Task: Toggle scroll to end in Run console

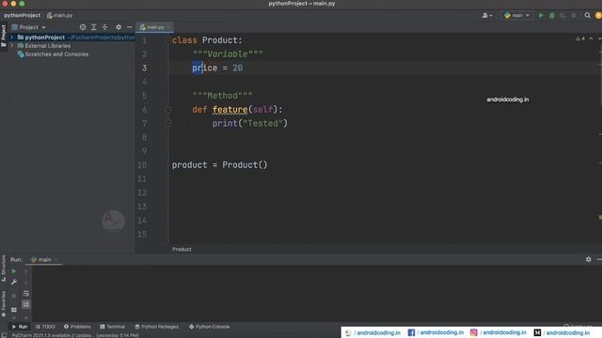Action: tap(25, 304)
